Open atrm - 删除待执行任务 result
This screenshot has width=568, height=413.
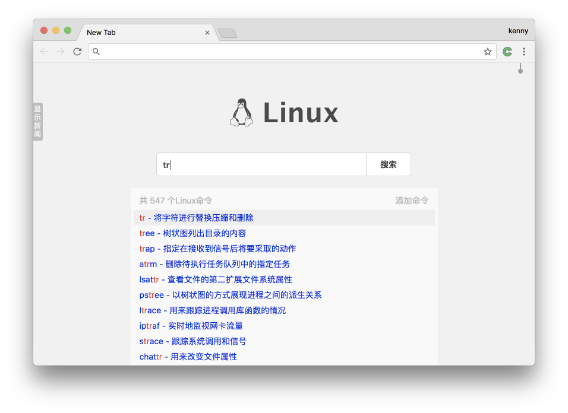[x=284, y=264]
